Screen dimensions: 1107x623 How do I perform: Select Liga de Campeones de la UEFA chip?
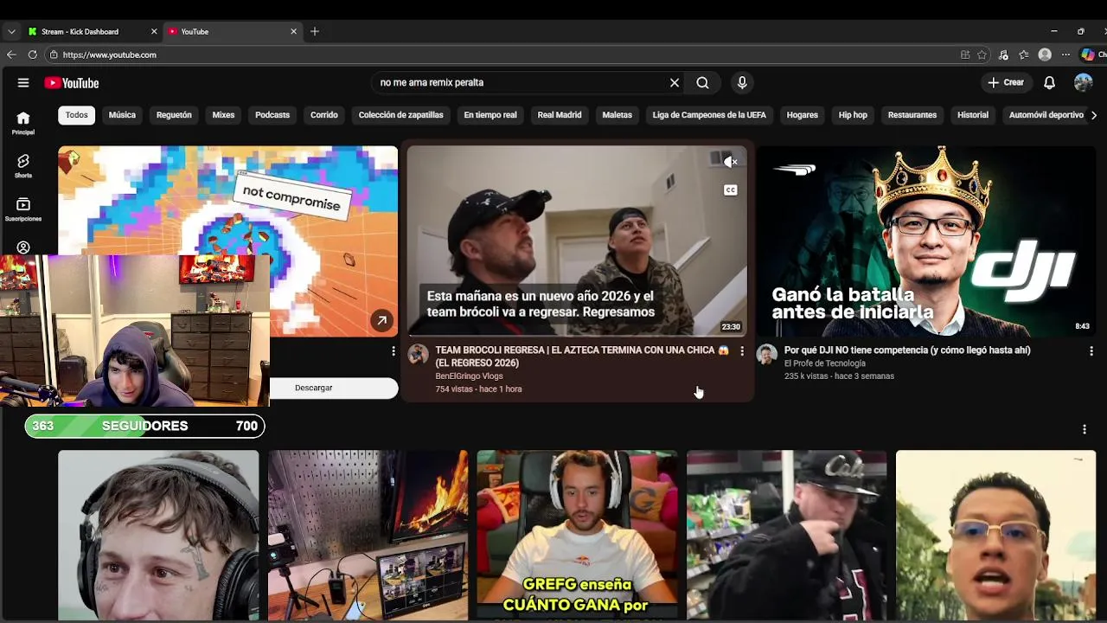click(x=709, y=115)
